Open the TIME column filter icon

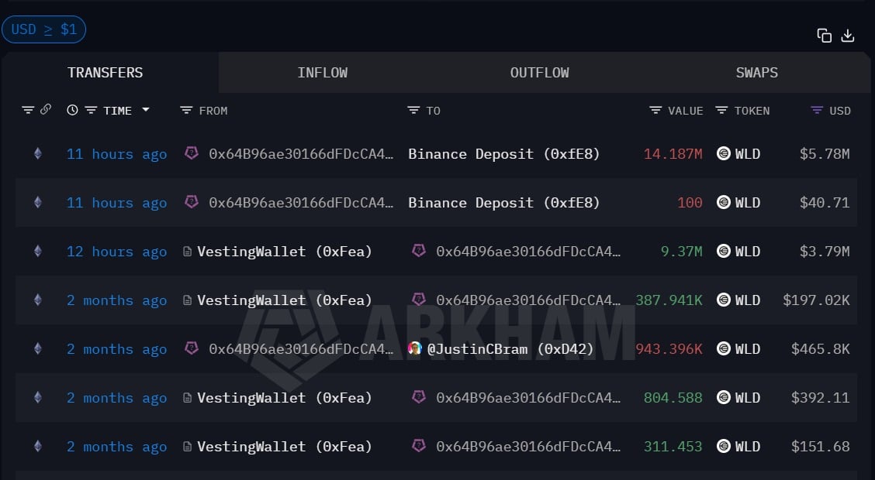tap(91, 110)
